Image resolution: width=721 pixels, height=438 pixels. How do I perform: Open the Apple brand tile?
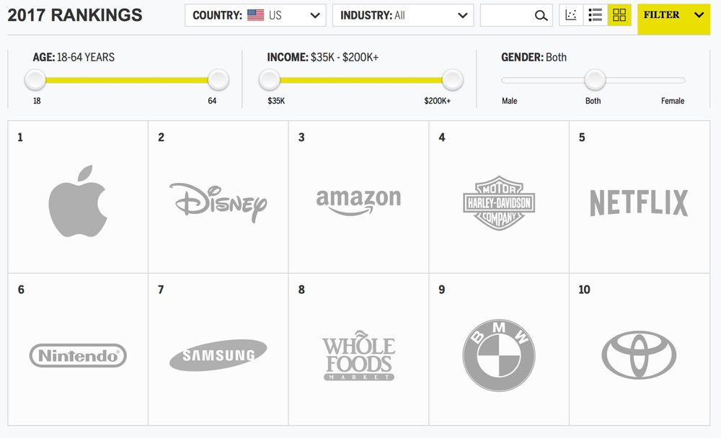78,197
